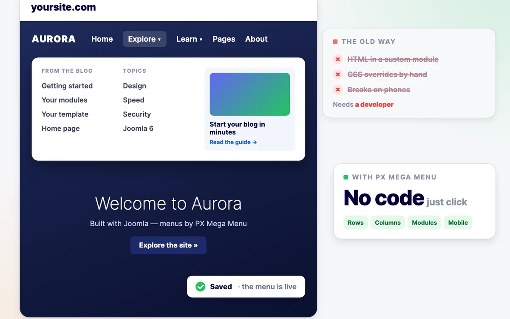This screenshot has height=319, width=510.
Task: Click the Built with Joomla subtitle
Action: 168,224
